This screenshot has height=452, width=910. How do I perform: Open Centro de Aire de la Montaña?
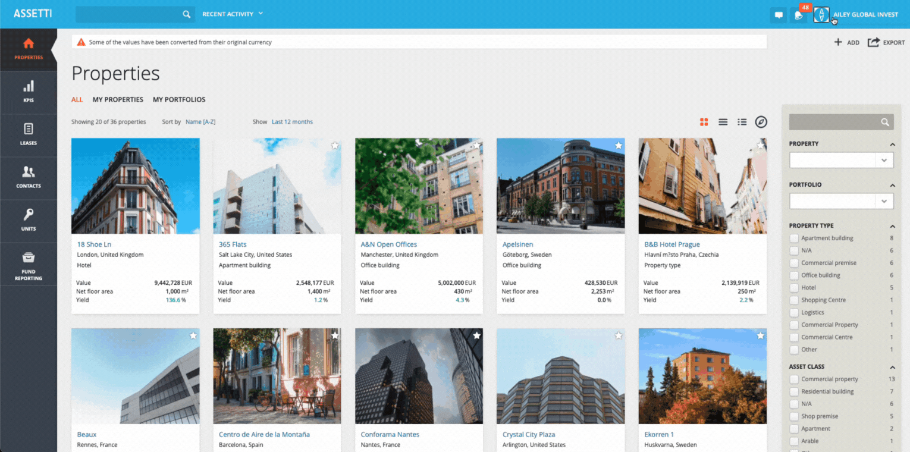(x=264, y=435)
